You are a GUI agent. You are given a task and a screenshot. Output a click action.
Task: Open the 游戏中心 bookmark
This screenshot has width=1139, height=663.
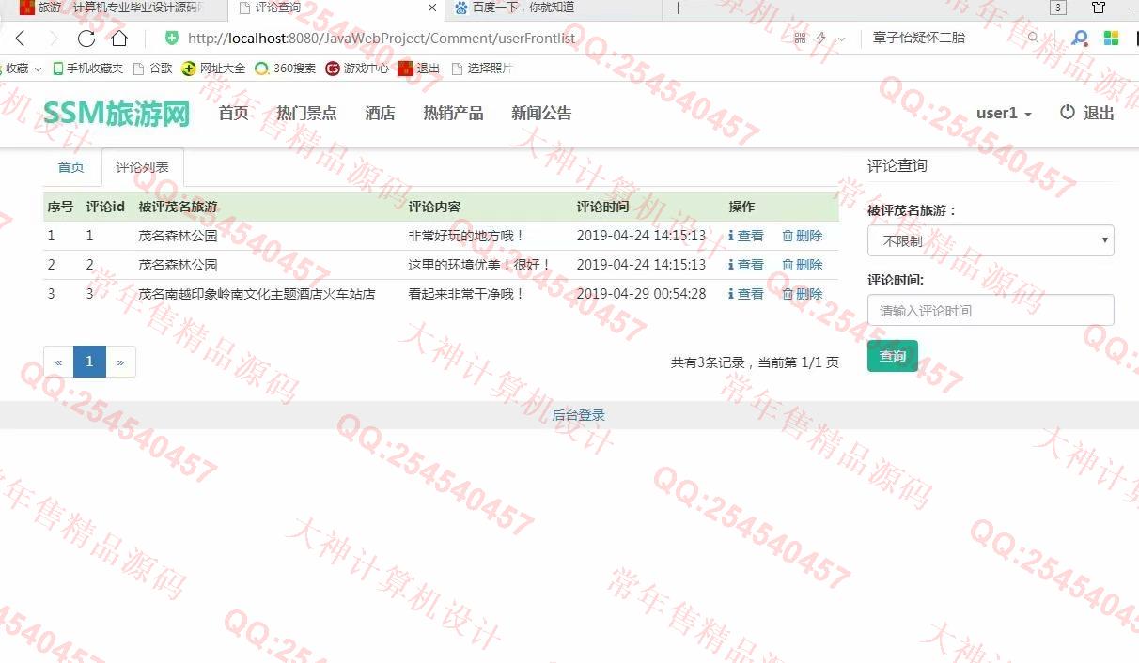click(x=357, y=69)
